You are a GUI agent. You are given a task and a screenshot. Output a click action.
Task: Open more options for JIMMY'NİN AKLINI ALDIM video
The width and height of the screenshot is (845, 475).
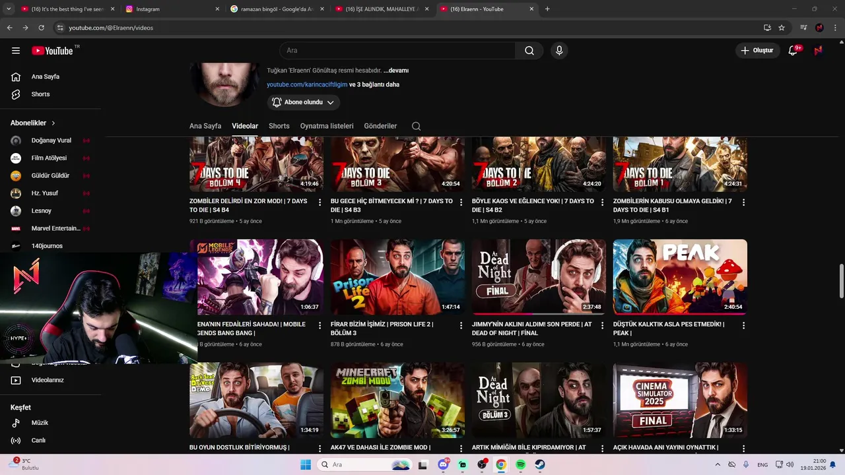tap(602, 326)
